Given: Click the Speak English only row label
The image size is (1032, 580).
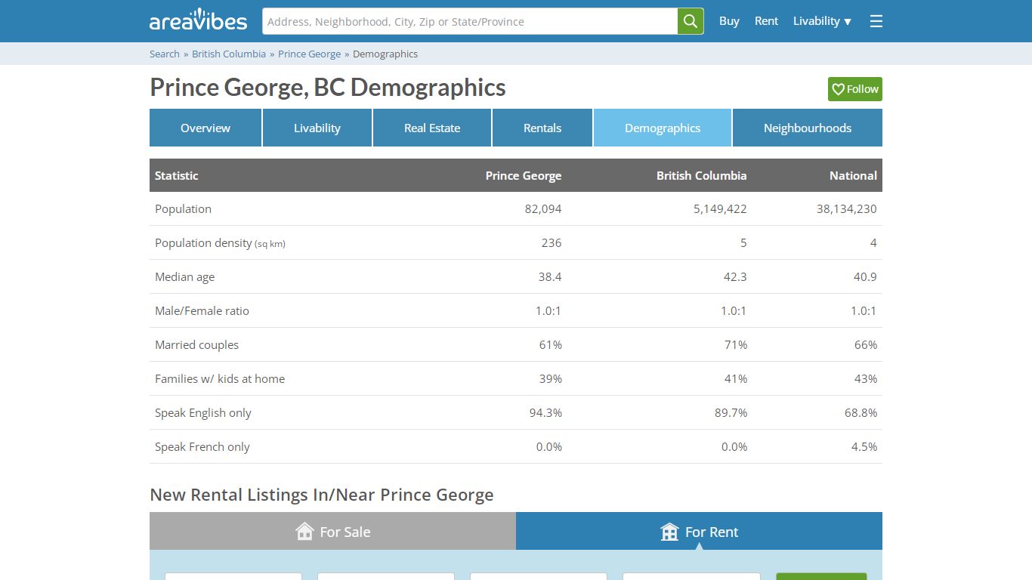Looking at the screenshot, I should [x=203, y=412].
